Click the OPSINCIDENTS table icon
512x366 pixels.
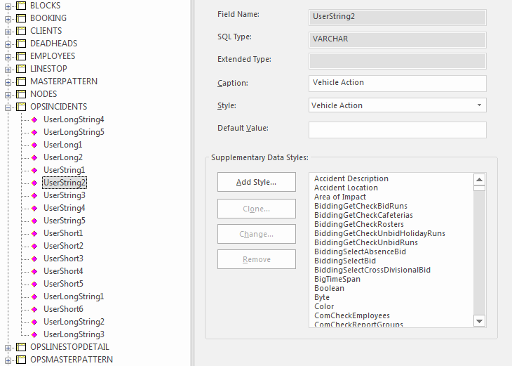pyautogui.click(x=21, y=107)
